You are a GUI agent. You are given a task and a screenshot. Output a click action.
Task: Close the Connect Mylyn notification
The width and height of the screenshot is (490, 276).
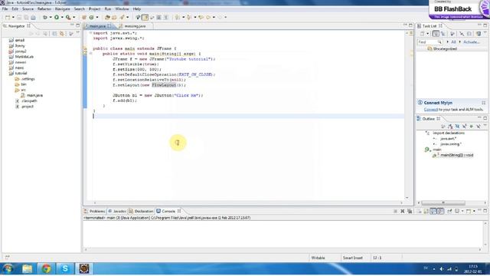(x=483, y=103)
